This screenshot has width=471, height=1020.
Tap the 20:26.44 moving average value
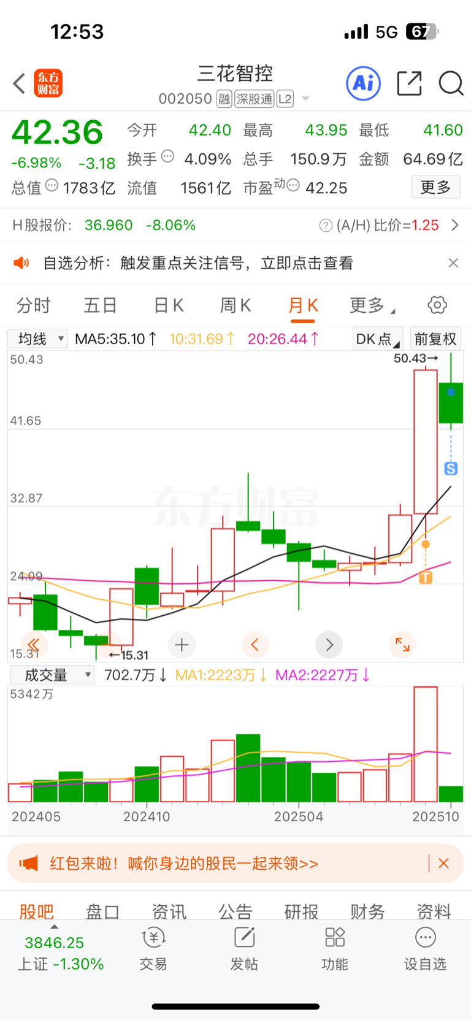click(x=283, y=339)
